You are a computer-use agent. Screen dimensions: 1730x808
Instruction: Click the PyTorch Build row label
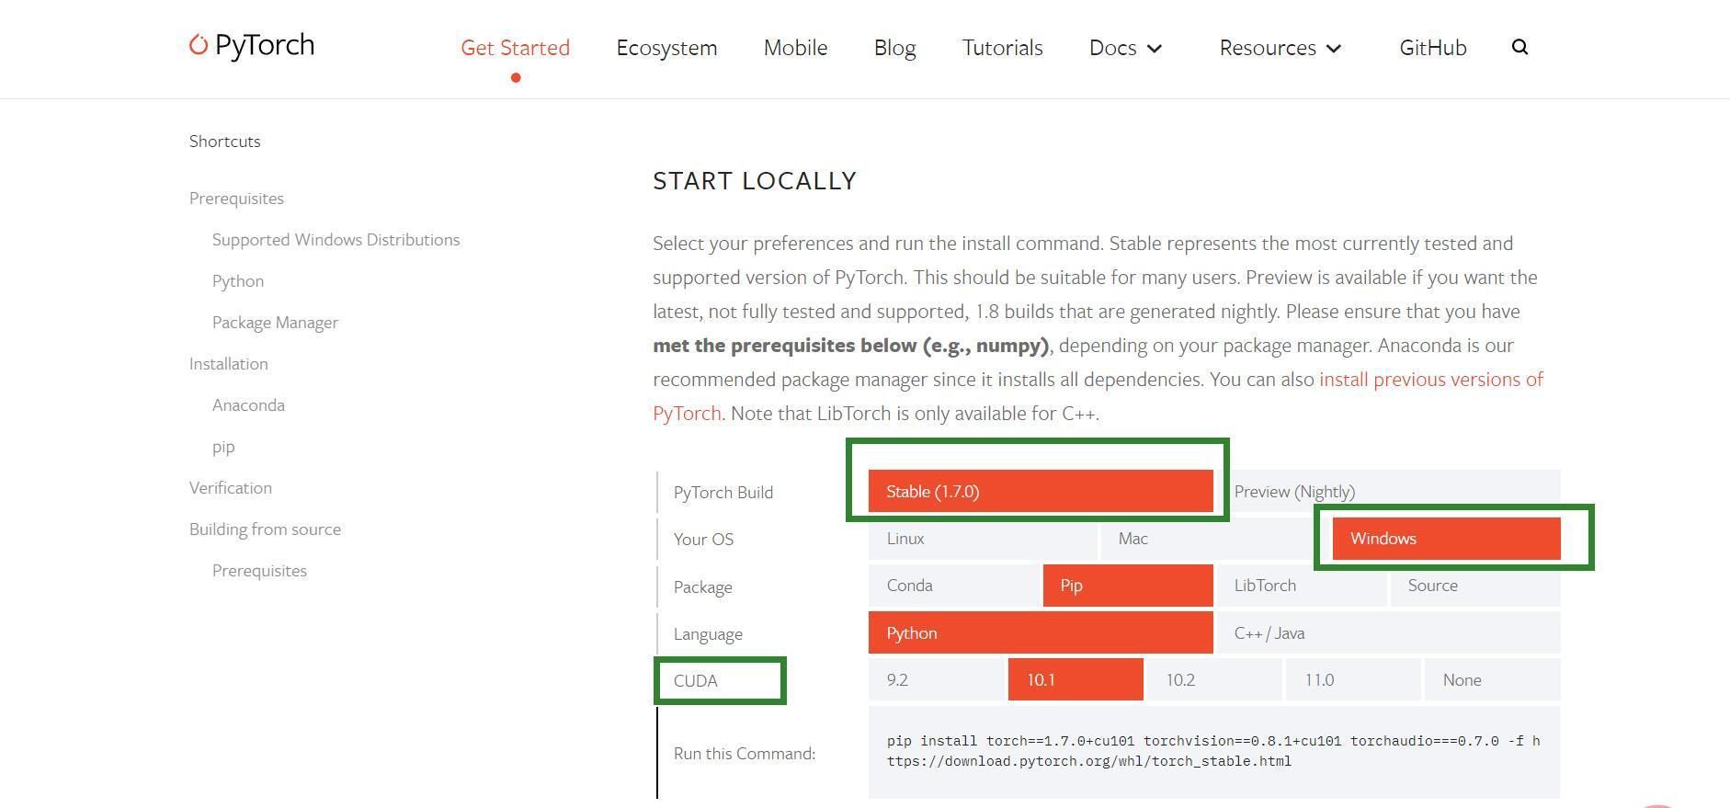tap(723, 493)
